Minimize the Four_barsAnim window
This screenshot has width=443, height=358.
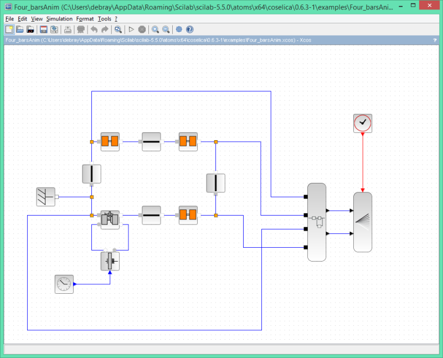pos(400,6)
